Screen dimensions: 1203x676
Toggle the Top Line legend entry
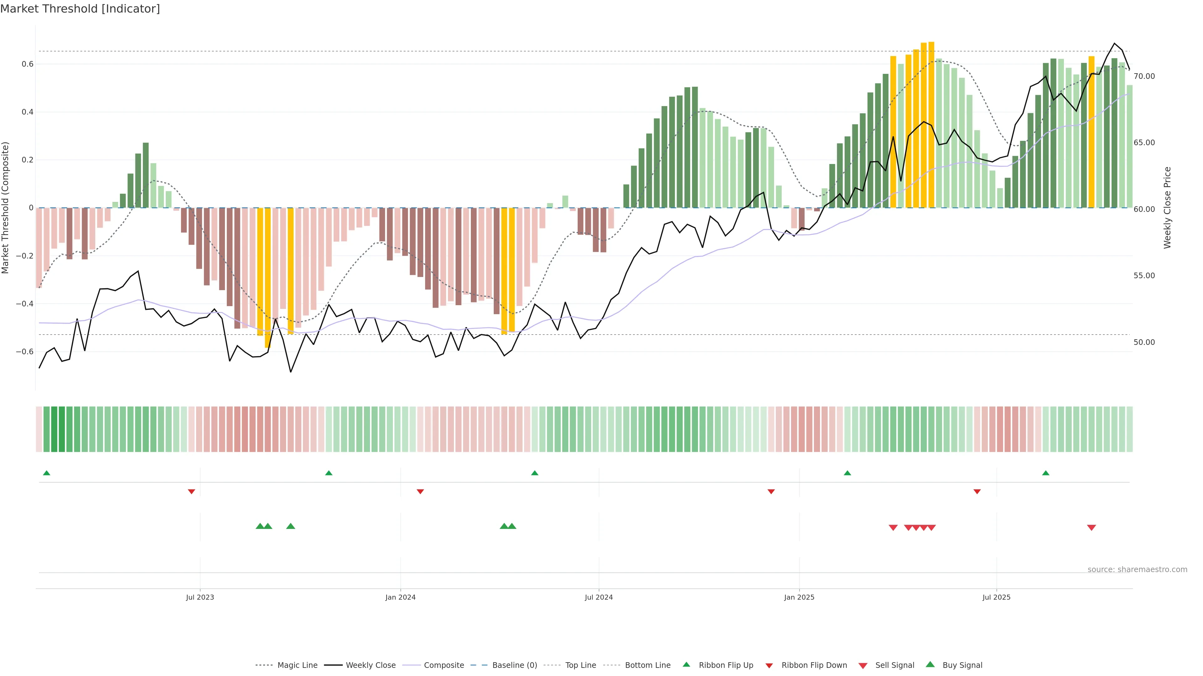coord(581,665)
